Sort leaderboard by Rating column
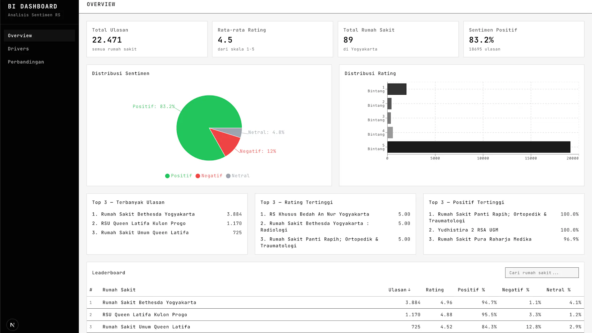Image resolution: width=592 pixels, height=333 pixels. click(x=435, y=290)
